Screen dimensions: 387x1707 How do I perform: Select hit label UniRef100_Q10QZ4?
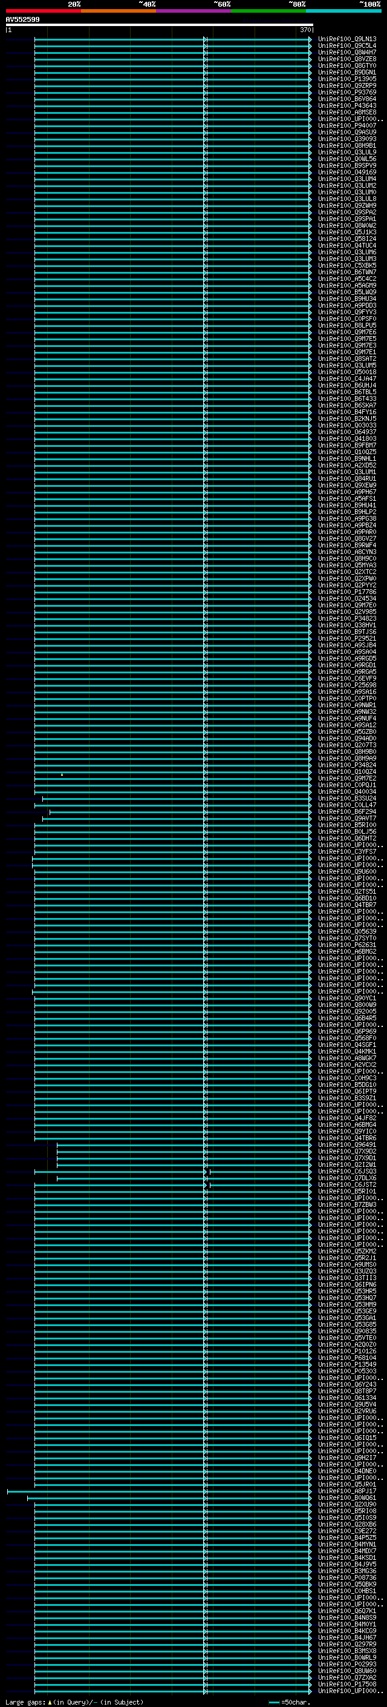click(x=347, y=771)
